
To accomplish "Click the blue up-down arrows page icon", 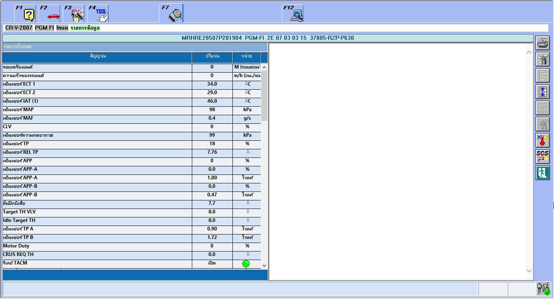I will [543, 92].
